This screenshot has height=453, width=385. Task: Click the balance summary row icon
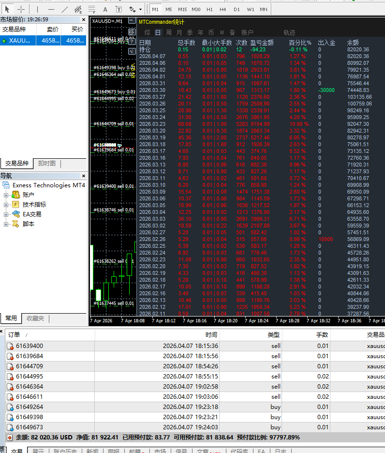pos(10,438)
